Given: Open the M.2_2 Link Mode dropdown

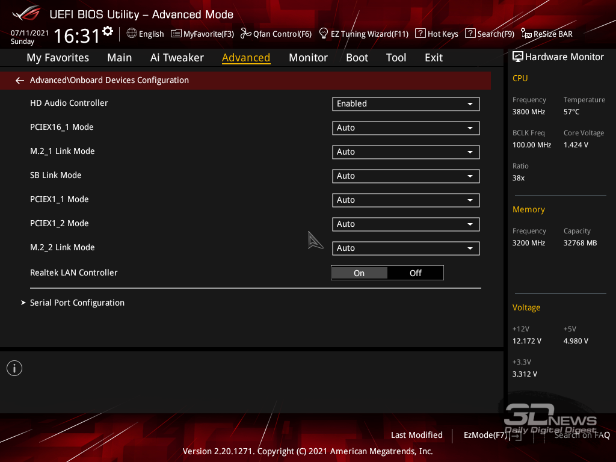Looking at the screenshot, I should coord(406,248).
